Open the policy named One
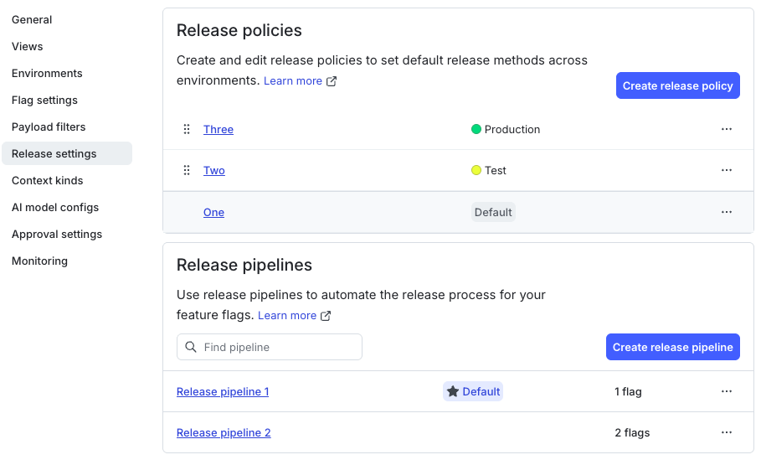This screenshot has width=761, height=465. pos(213,212)
